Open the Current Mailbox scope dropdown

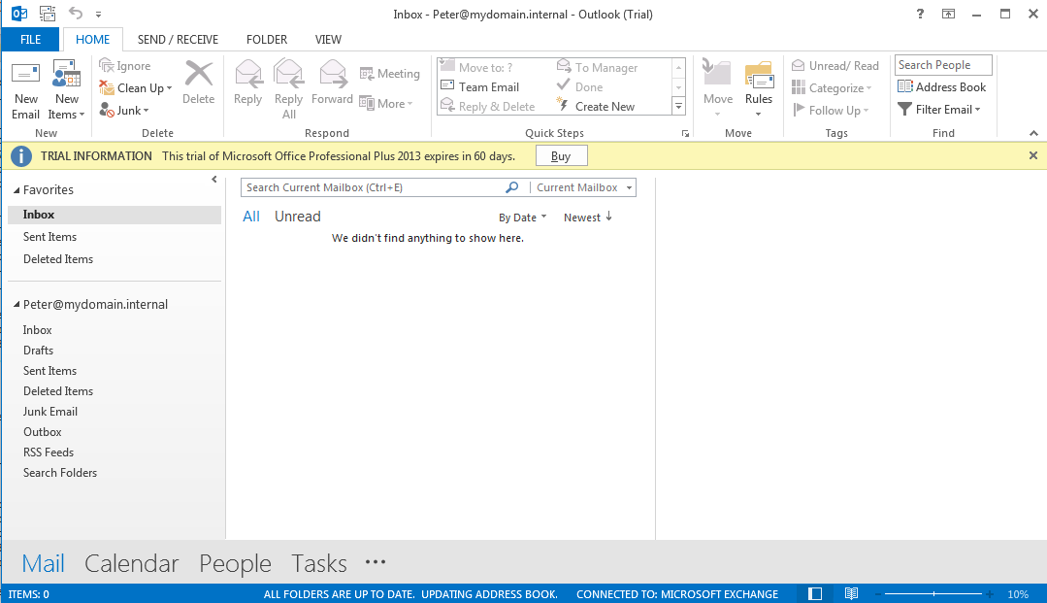point(583,187)
